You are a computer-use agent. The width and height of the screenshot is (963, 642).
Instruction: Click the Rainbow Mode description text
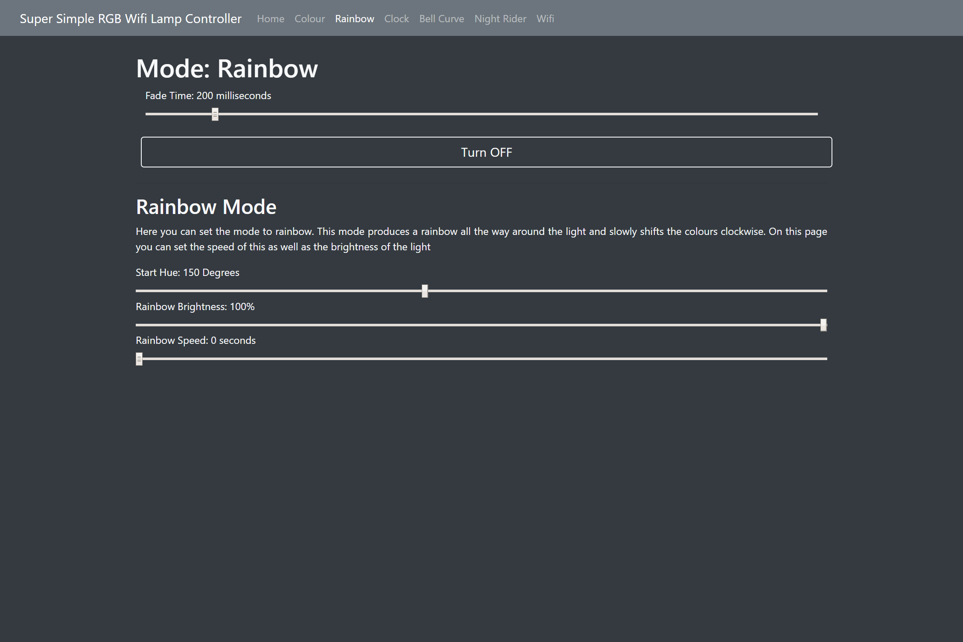pos(481,239)
